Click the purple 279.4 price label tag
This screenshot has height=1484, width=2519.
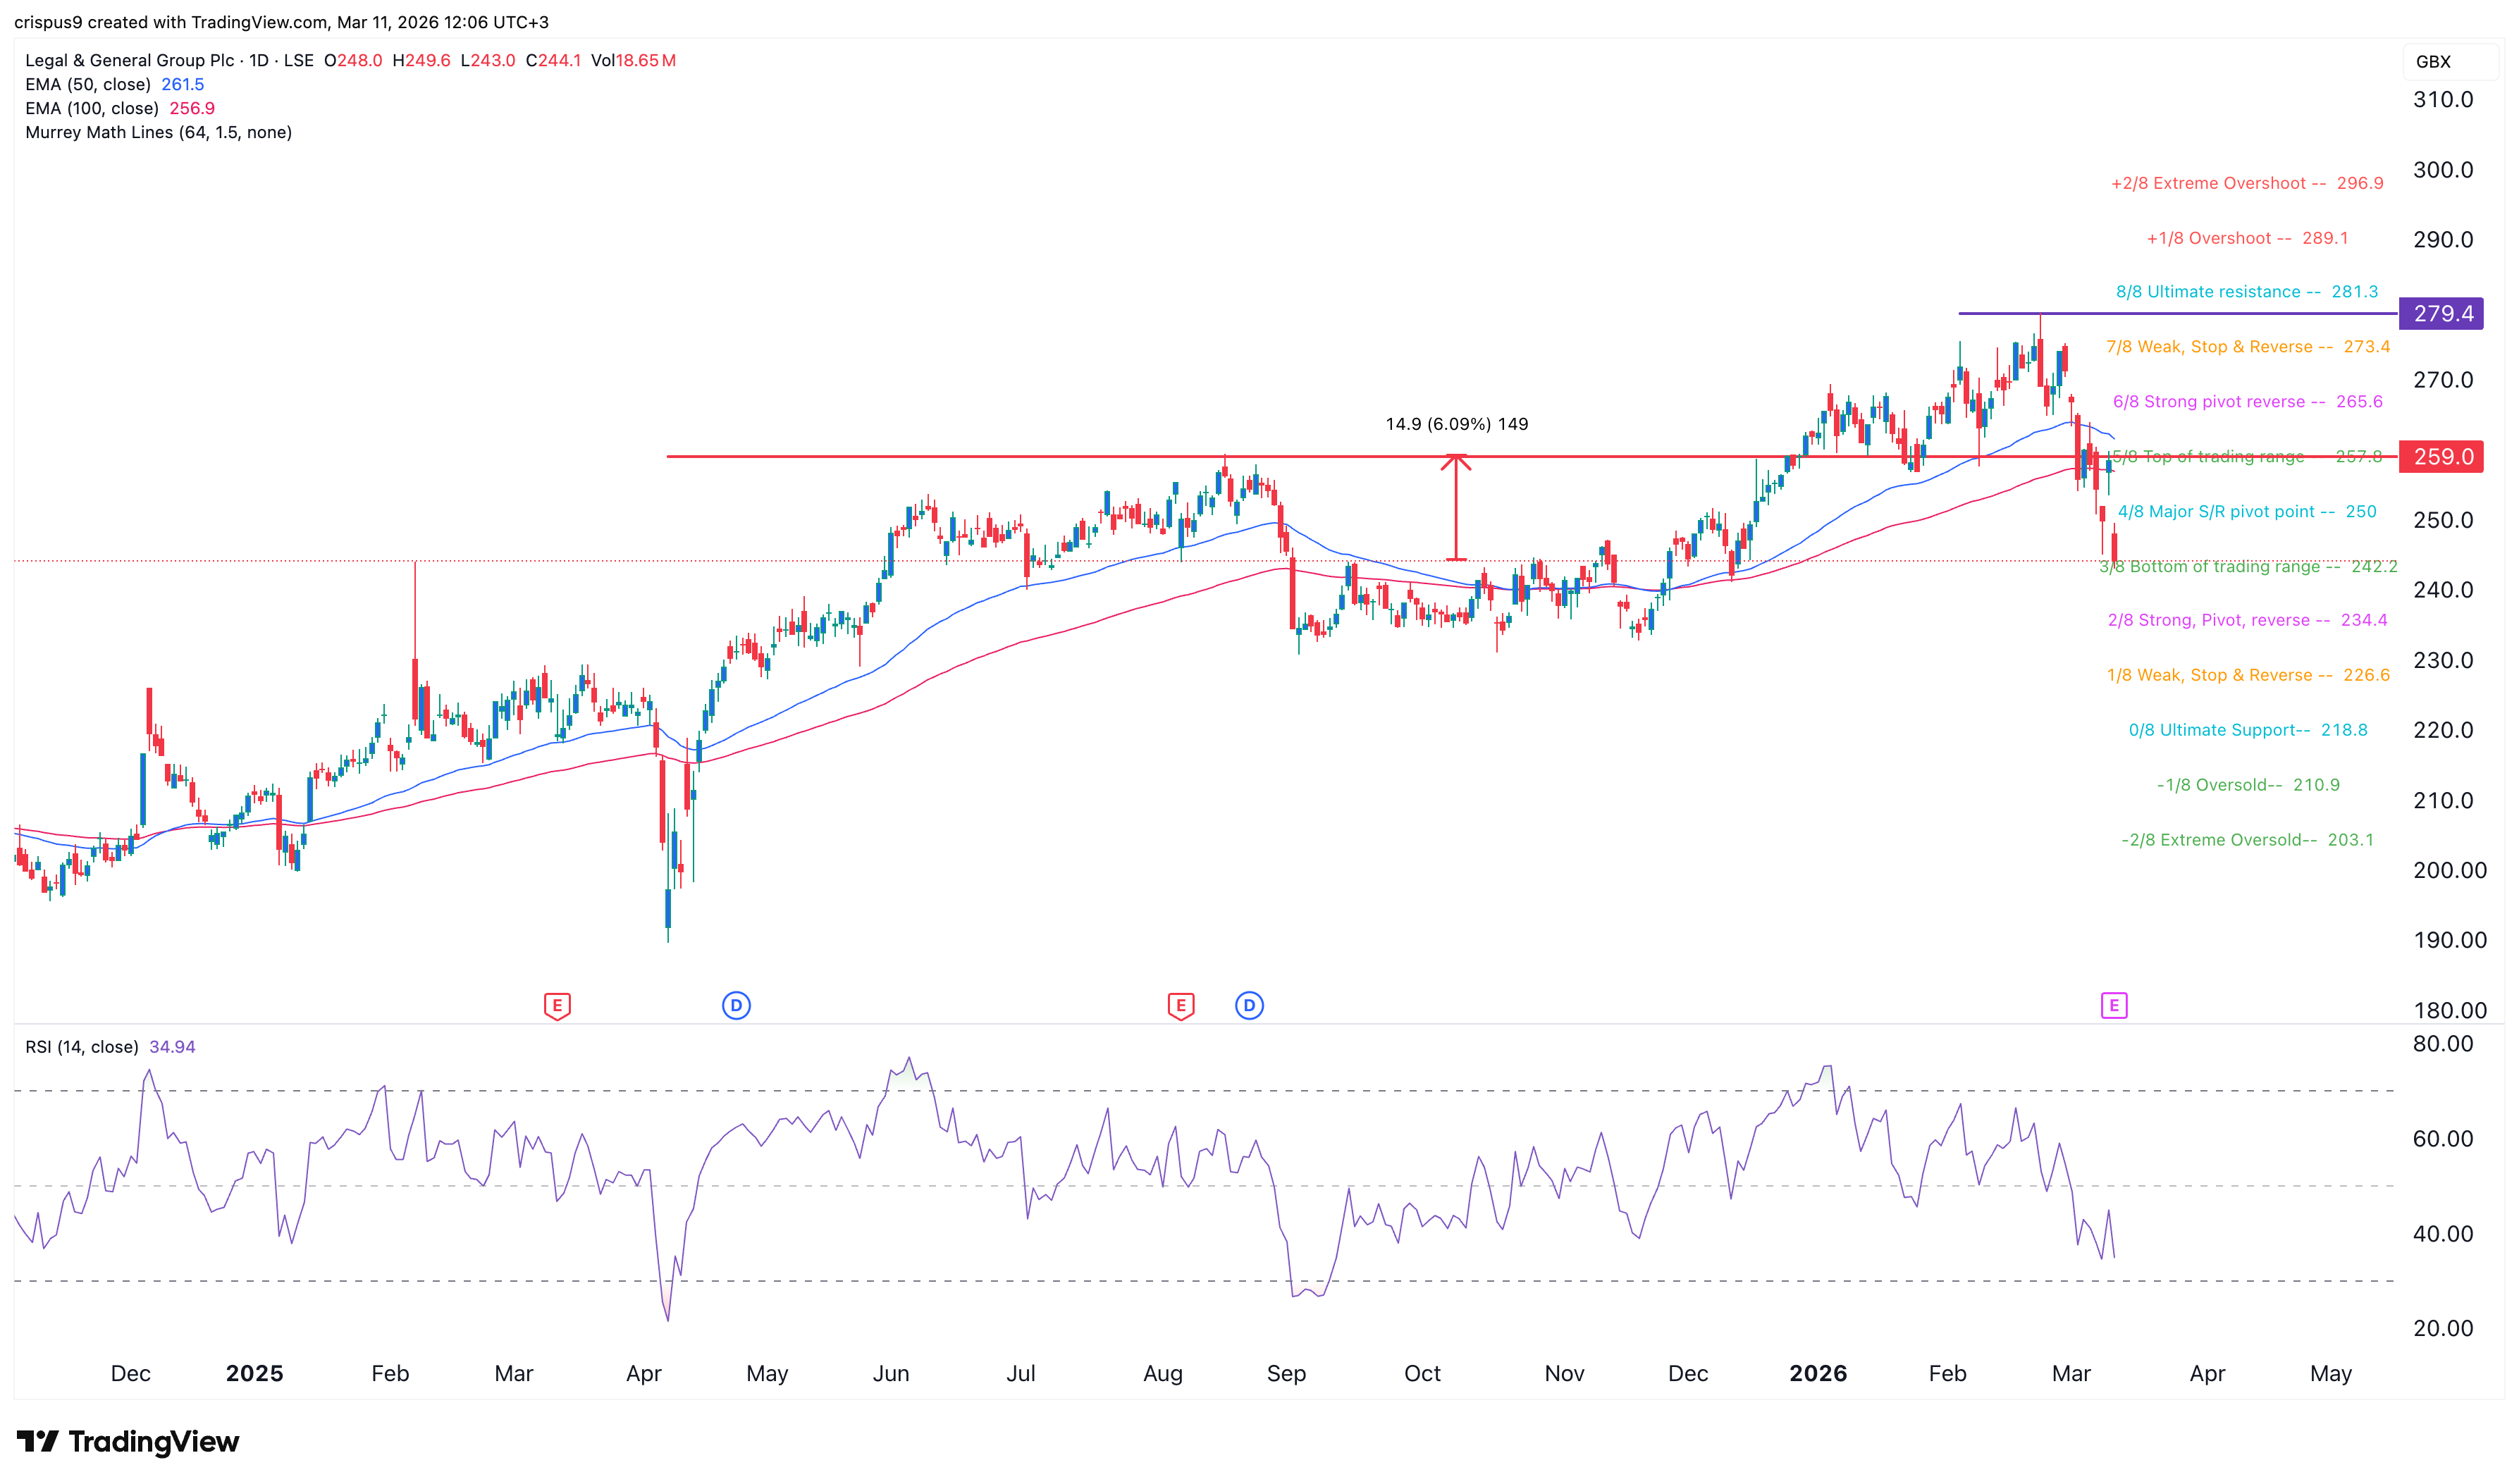tap(2441, 314)
